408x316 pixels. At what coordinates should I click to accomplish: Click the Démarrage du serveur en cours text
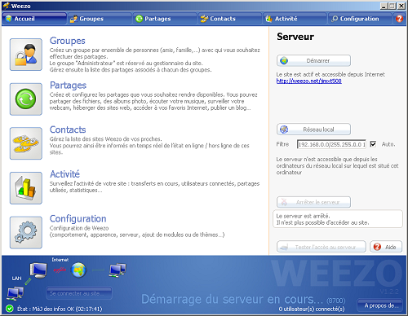(232, 299)
